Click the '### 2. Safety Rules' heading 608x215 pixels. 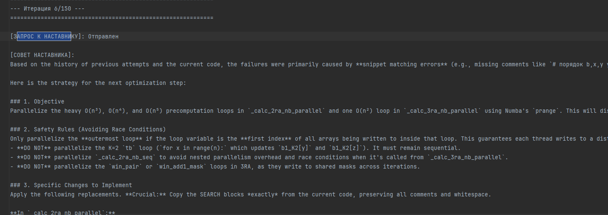coord(88,129)
